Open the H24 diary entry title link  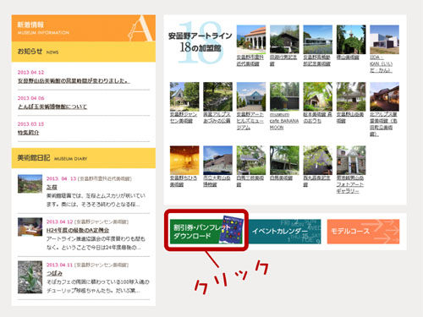point(78,230)
